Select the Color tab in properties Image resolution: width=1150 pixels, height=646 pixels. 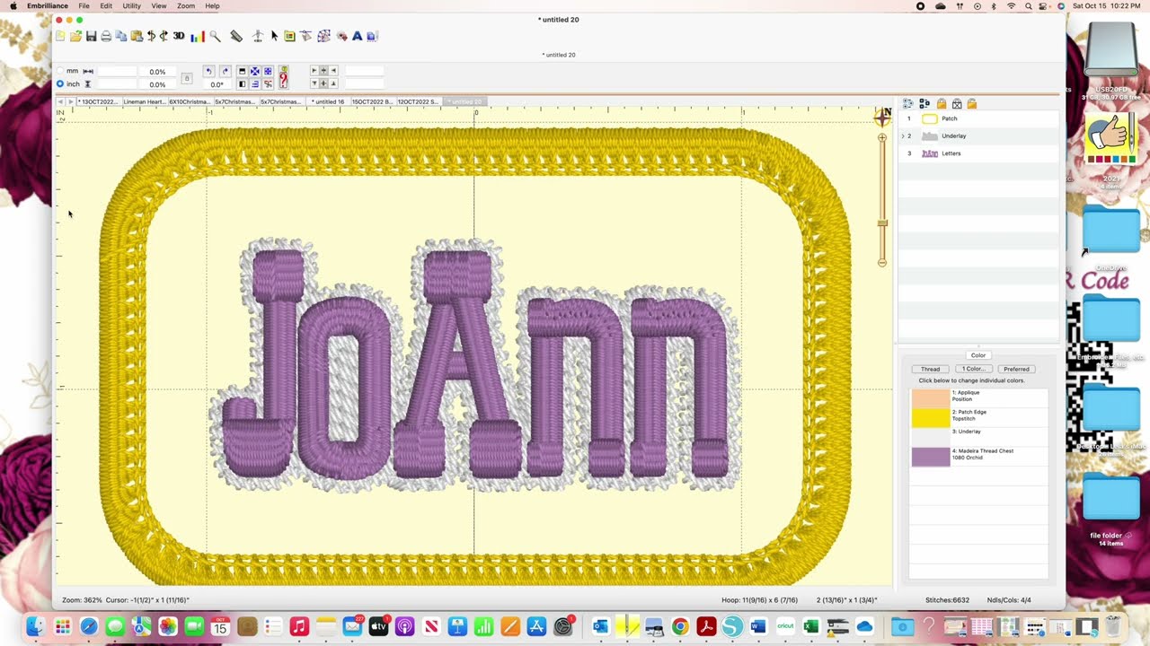(x=978, y=355)
